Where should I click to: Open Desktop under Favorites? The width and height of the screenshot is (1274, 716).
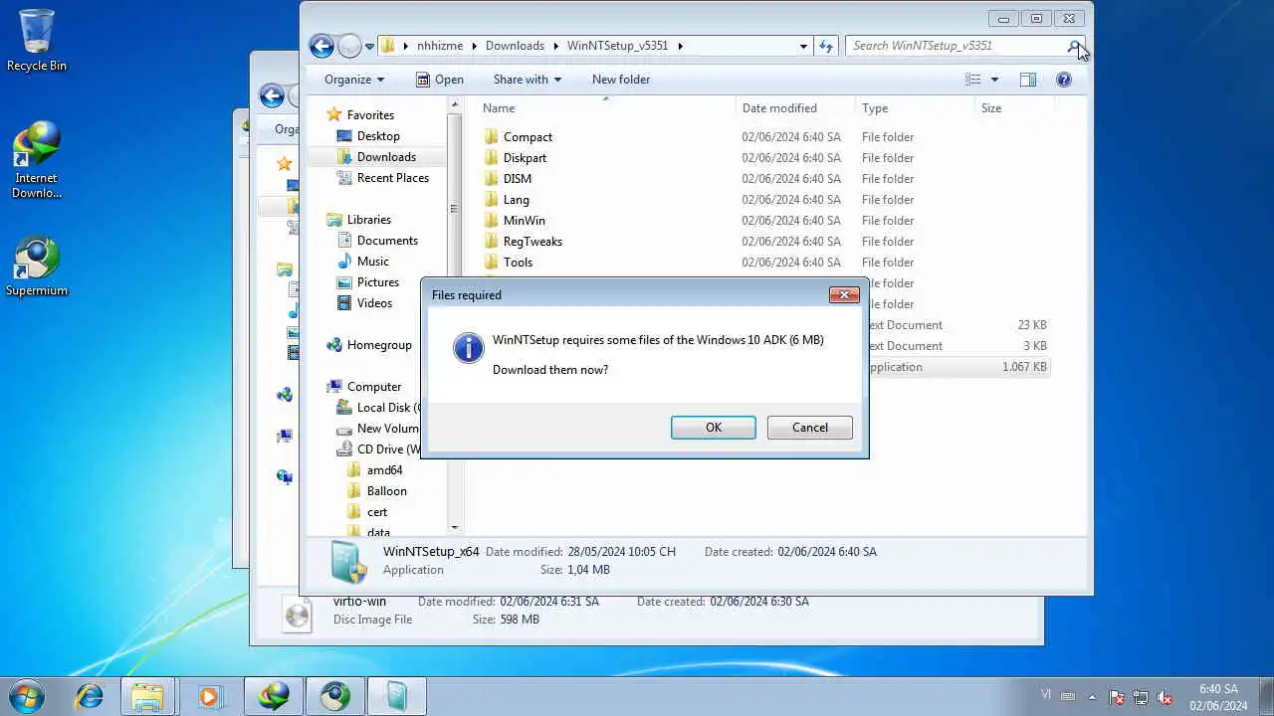(x=378, y=136)
